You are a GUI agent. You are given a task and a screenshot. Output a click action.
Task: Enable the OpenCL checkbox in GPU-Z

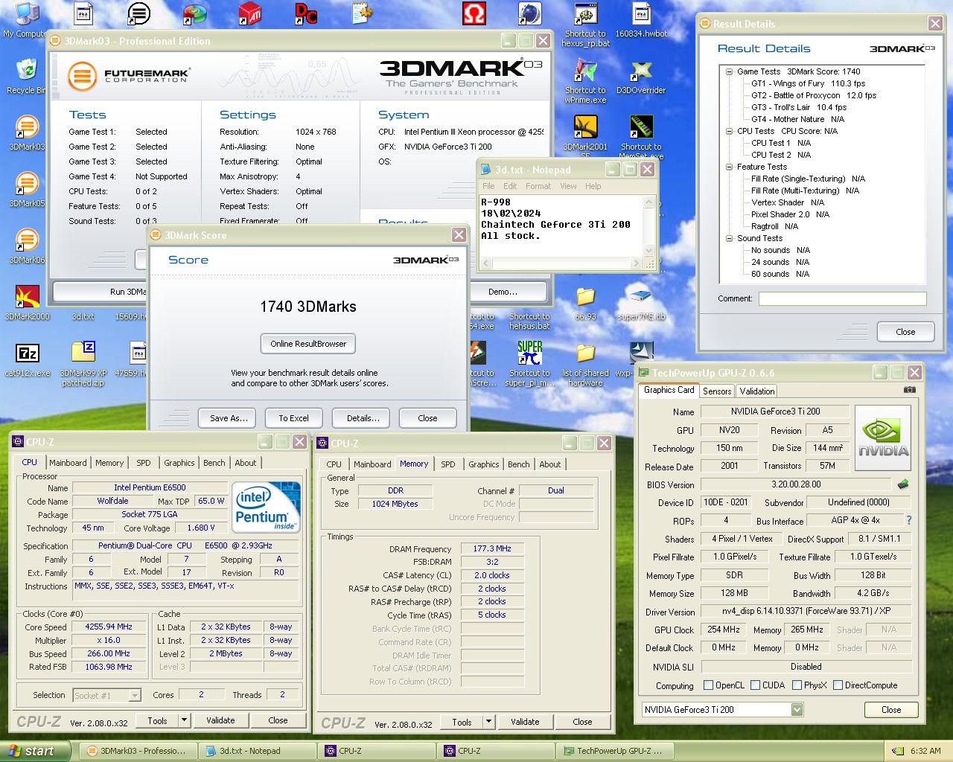click(x=709, y=685)
